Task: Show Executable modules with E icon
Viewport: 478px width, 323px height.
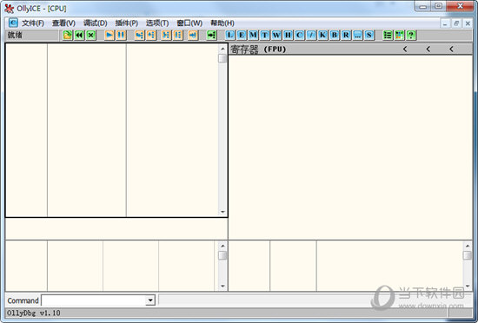Action: (x=242, y=36)
